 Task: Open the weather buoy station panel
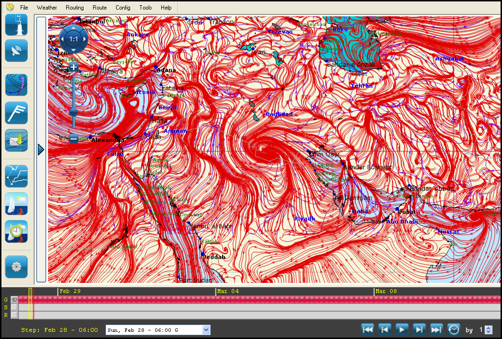[16, 25]
